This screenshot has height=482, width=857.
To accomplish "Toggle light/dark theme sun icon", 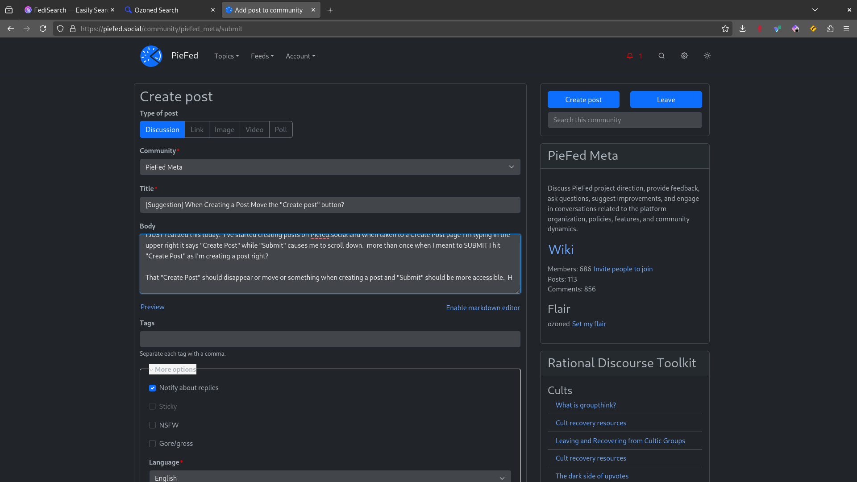I will tap(707, 56).
